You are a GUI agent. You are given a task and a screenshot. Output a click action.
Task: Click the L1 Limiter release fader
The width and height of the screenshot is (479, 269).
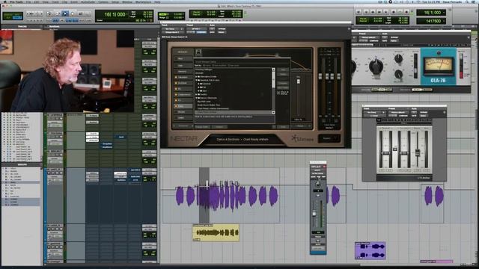point(418,152)
